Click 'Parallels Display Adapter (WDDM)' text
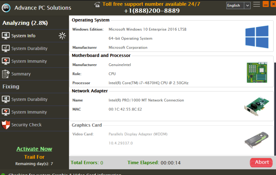276x175 pixels. click(x=138, y=134)
